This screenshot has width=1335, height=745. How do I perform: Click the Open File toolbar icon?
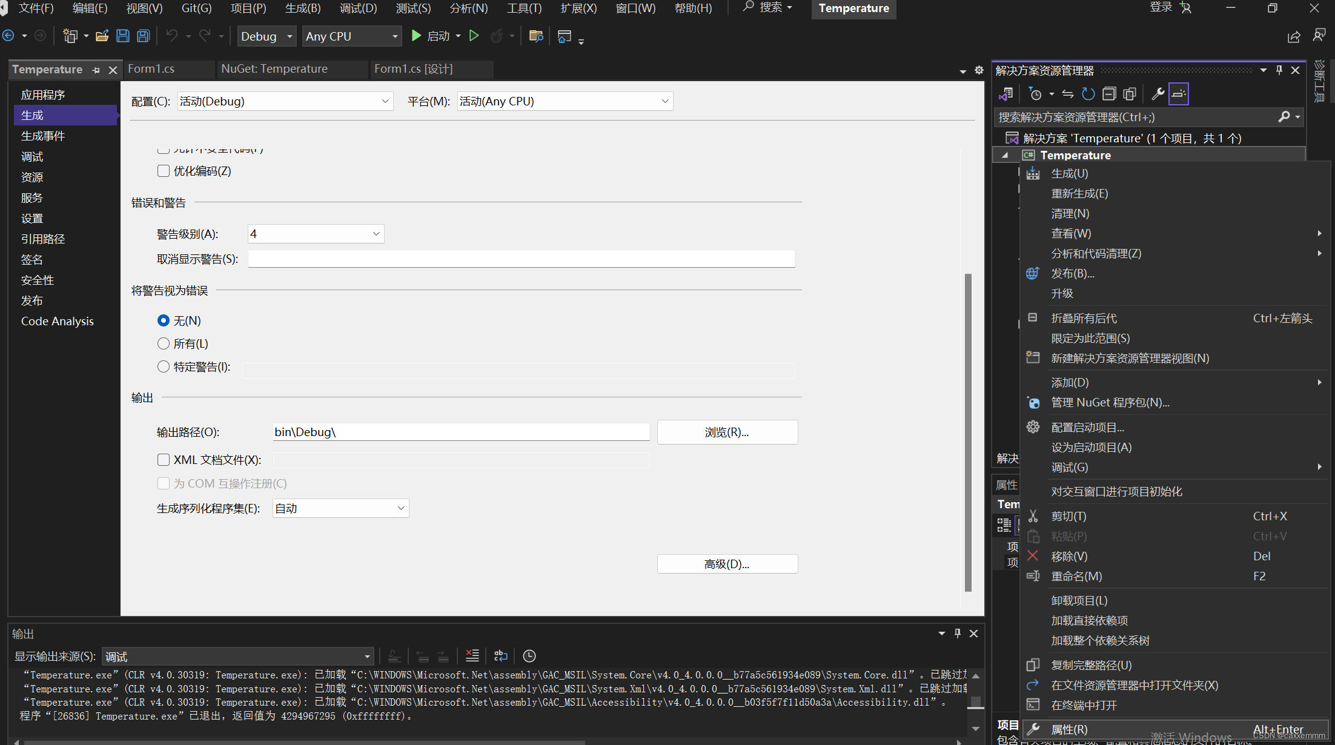click(x=102, y=36)
